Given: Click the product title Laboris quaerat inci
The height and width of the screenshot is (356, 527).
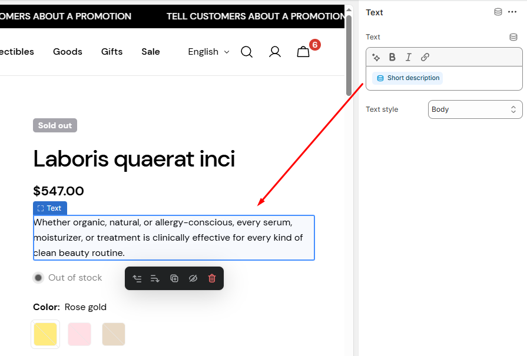Looking at the screenshot, I should click(x=134, y=159).
